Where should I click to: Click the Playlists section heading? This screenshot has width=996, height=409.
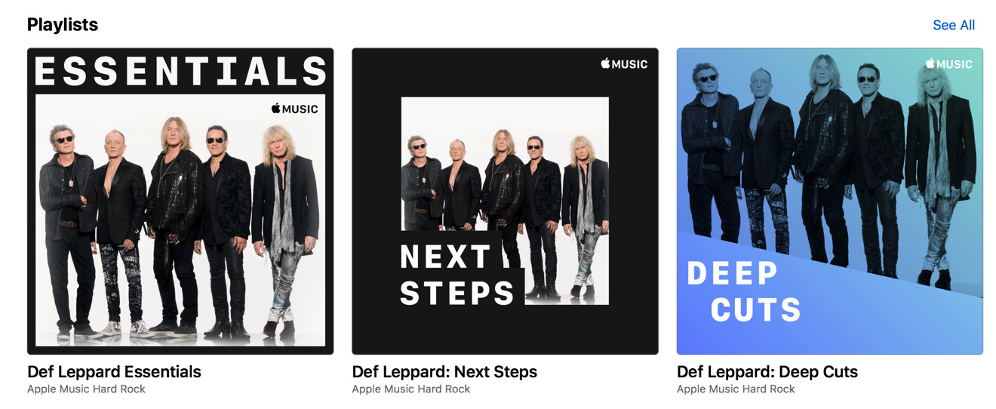(x=63, y=24)
